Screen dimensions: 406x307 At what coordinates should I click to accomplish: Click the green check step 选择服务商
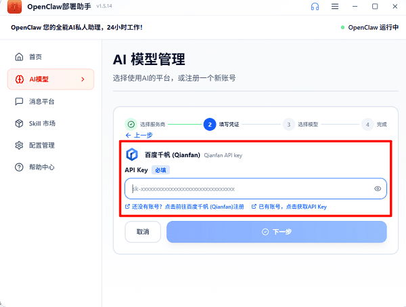[x=131, y=125]
